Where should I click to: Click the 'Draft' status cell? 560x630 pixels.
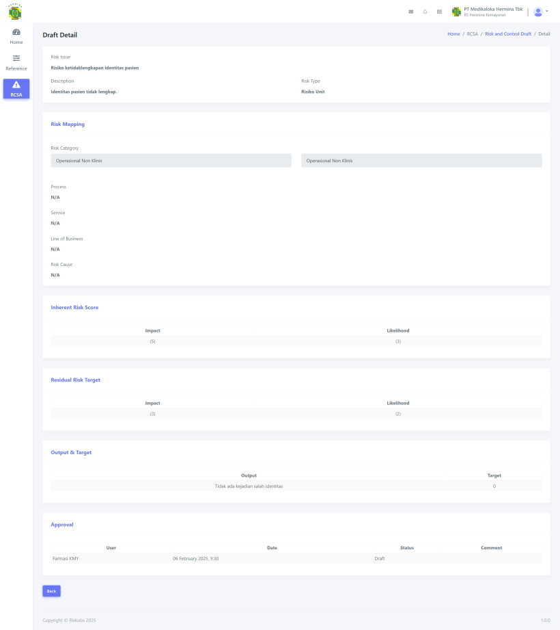click(x=407, y=558)
